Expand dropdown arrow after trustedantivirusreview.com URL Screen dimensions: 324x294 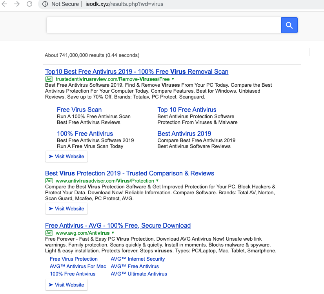point(173,79)
